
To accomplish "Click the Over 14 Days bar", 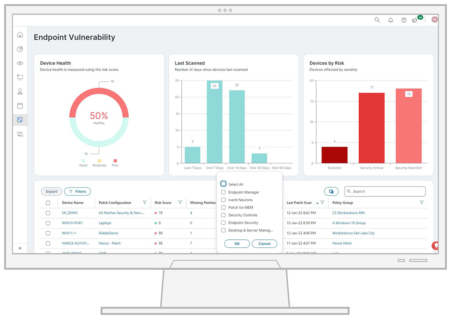I will coord(237,127).
